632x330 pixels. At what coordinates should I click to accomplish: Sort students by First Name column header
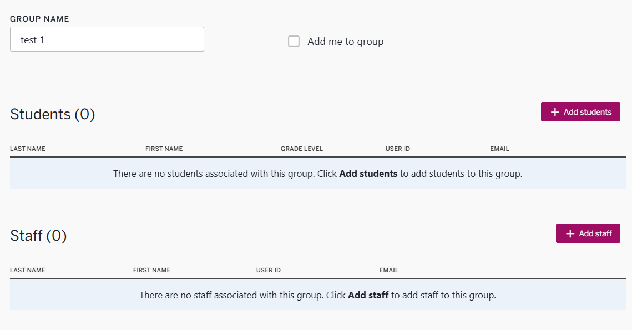164,149
